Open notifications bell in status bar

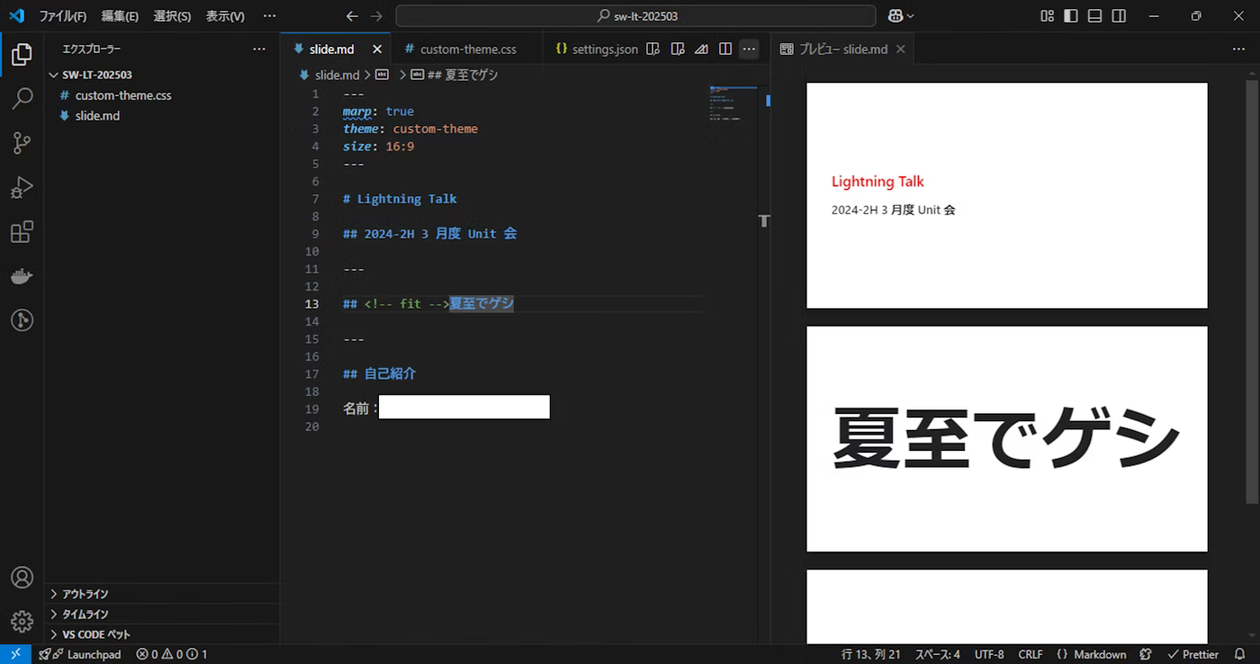pos(1239,654)
